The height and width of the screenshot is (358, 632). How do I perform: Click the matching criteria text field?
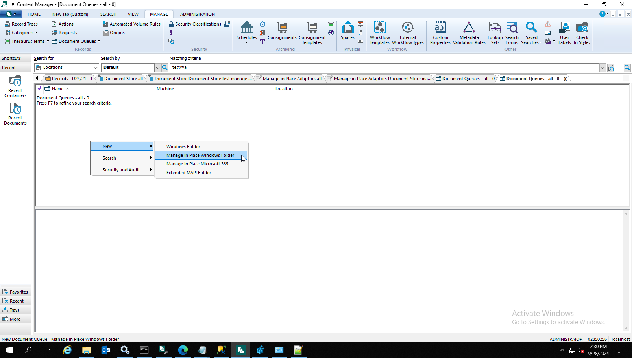pos(384,68)
